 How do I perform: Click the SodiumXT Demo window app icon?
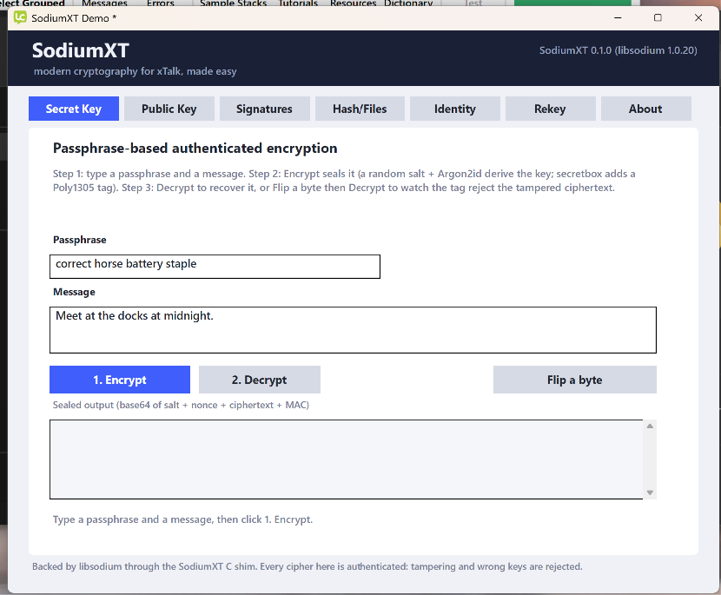tap(20, 18)
